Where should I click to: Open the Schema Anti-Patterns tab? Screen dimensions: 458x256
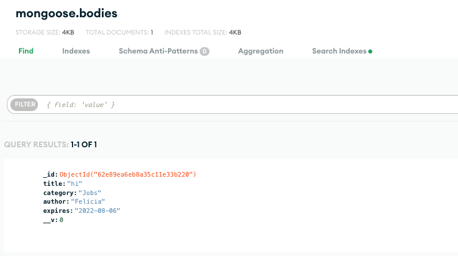158,51
